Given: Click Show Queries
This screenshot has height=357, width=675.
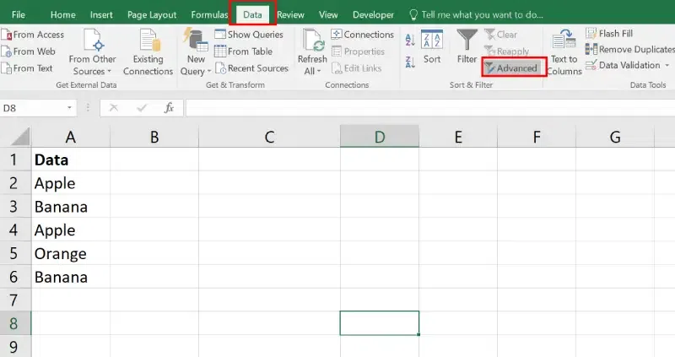Looking at the screenshot, I should [x=249, y=35].
